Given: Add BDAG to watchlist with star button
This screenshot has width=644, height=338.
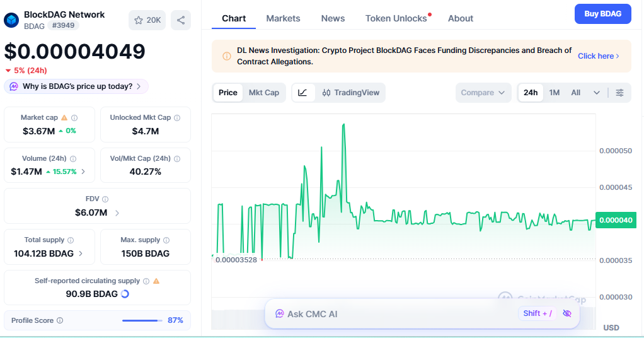Looking at the screenshot, I should point(147,20).
